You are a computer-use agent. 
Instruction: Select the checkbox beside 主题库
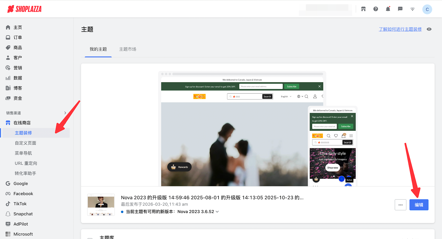[90, 238]
